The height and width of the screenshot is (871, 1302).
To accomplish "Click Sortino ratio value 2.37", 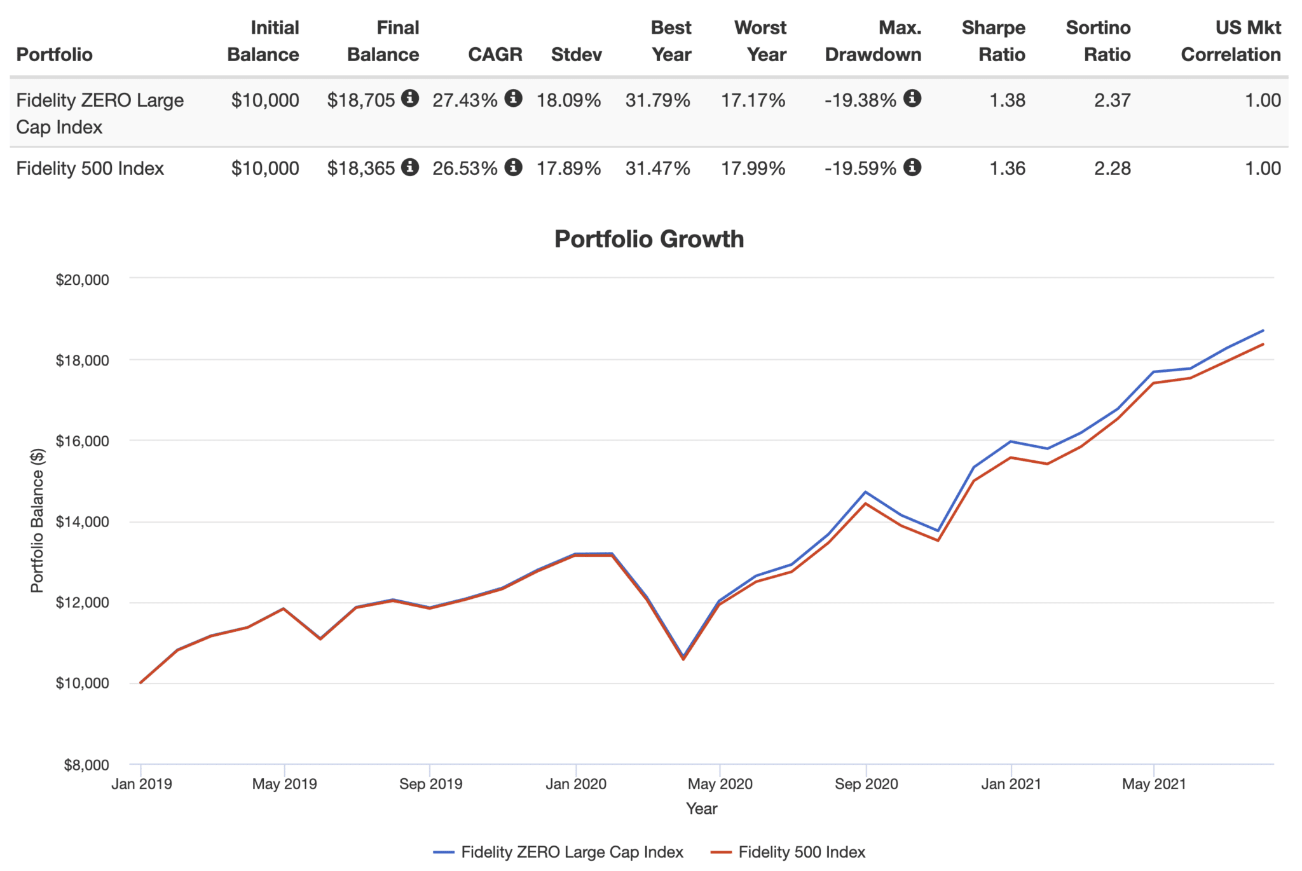I will (1113, 100).
